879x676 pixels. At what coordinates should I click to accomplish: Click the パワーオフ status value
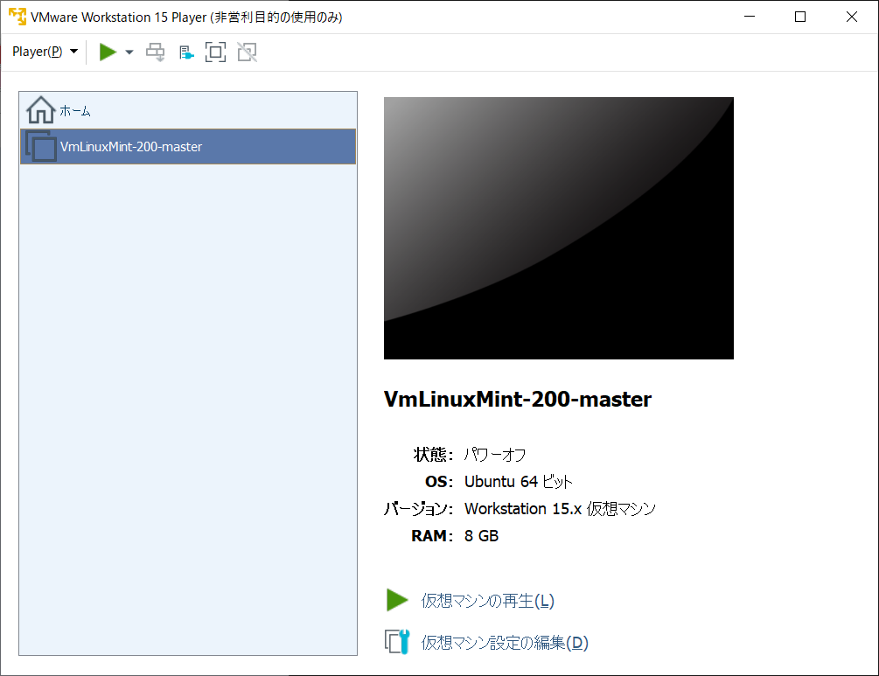pyautogui.click(x=495, y=455)
